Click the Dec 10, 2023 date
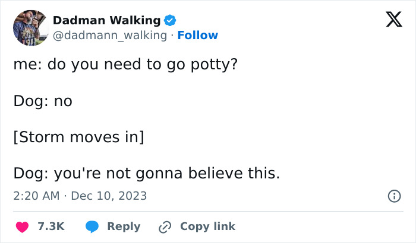Image resolution: width=416 pixels, height=243 pixels. (x=109, y=196)
